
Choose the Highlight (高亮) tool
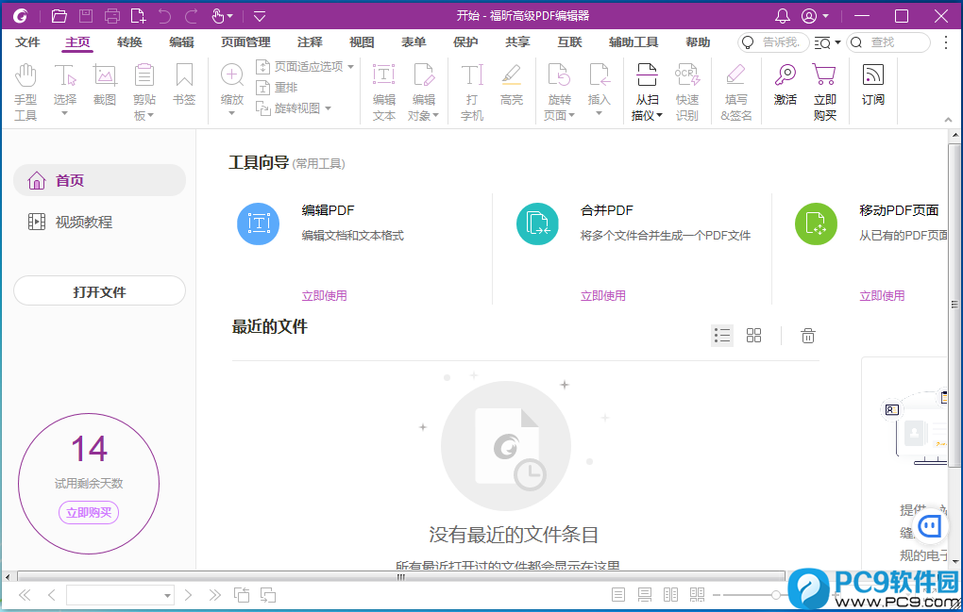(x=511, y=85)
